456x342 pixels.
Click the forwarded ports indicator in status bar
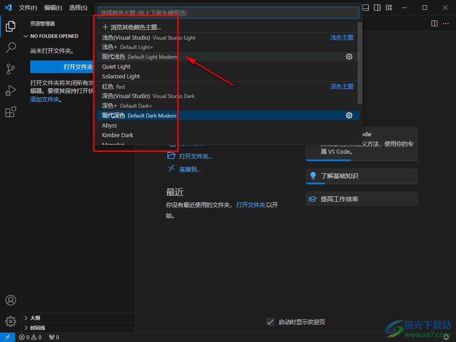pos(54,337)
